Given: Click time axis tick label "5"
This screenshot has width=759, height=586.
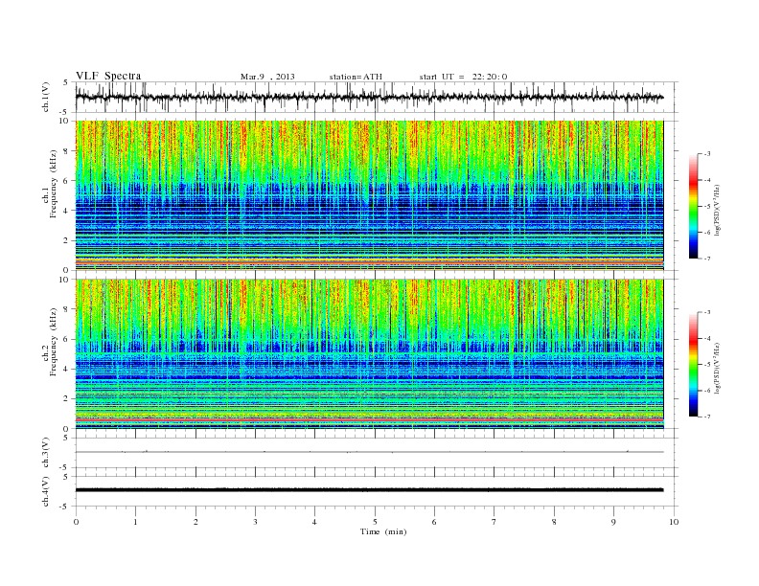Looking at the screenshot, I should tap(375, 522).
